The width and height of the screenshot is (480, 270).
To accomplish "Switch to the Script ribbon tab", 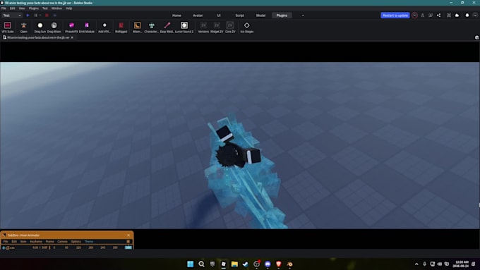I will [240, 16].
